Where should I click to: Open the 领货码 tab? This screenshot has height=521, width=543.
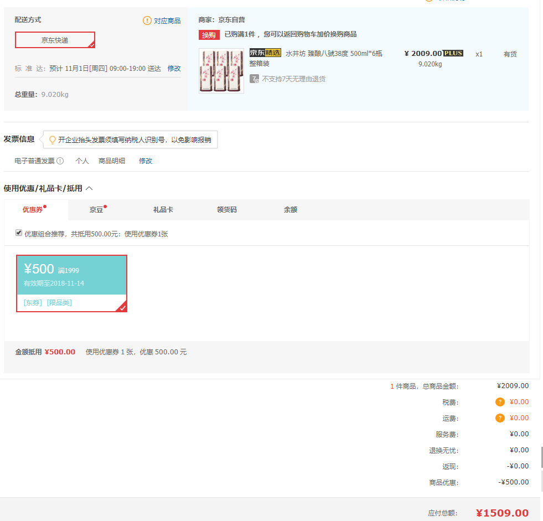point(227,210)
